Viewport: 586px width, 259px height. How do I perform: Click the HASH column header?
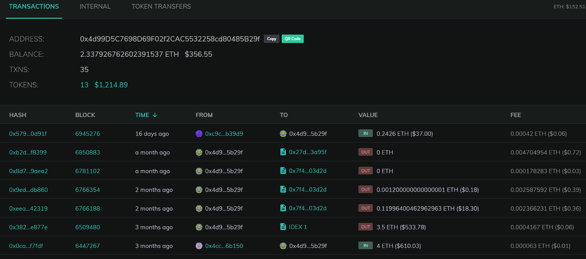(x=18, y=115)
